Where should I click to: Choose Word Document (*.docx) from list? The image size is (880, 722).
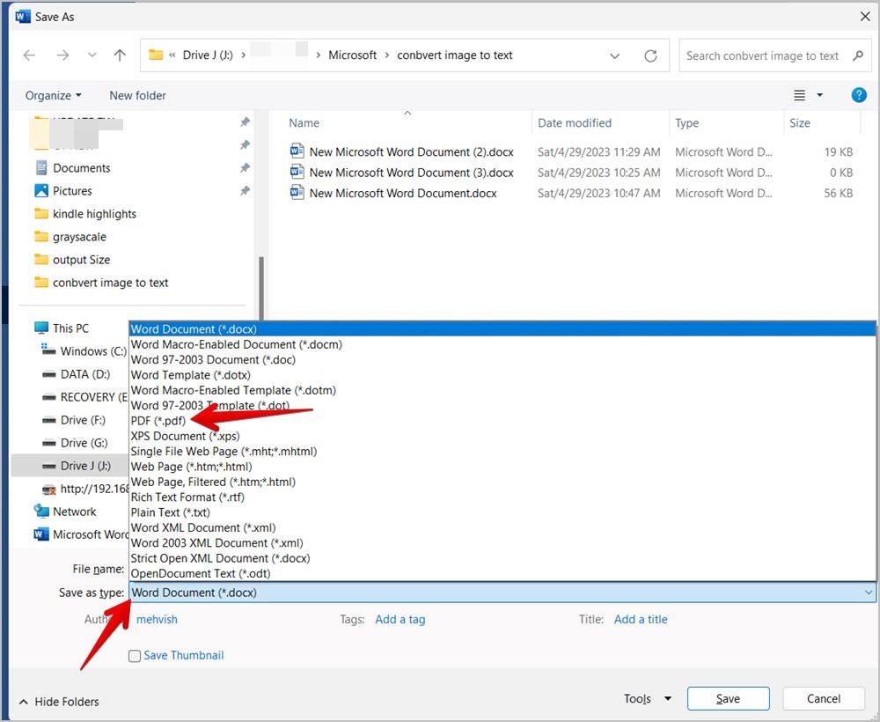[x=502, y=329]
